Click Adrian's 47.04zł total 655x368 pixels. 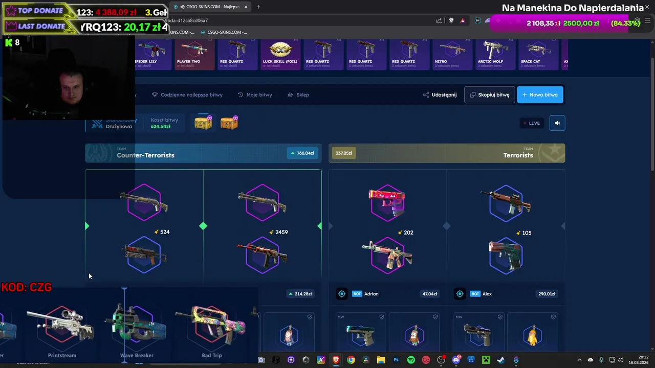[x=429, y=294]
